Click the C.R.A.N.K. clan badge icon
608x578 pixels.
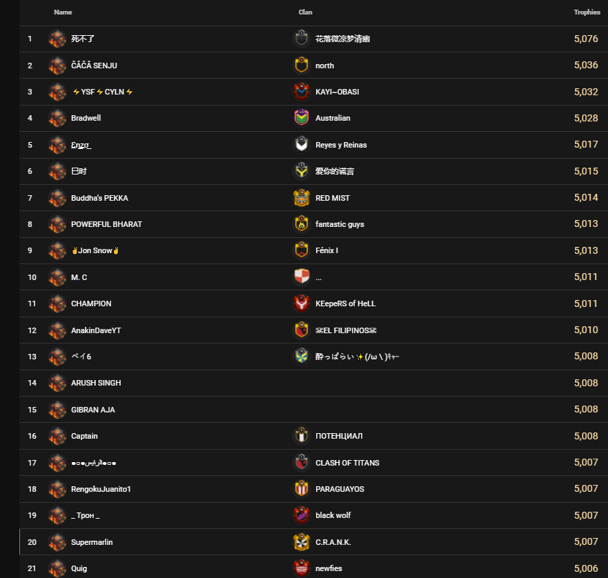click(302, 542)
